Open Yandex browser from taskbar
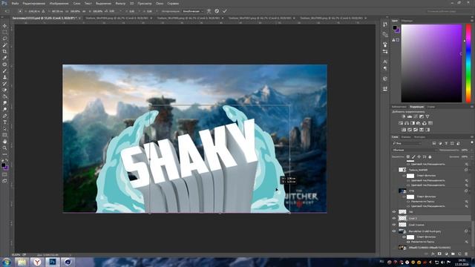 coord(37,262)
